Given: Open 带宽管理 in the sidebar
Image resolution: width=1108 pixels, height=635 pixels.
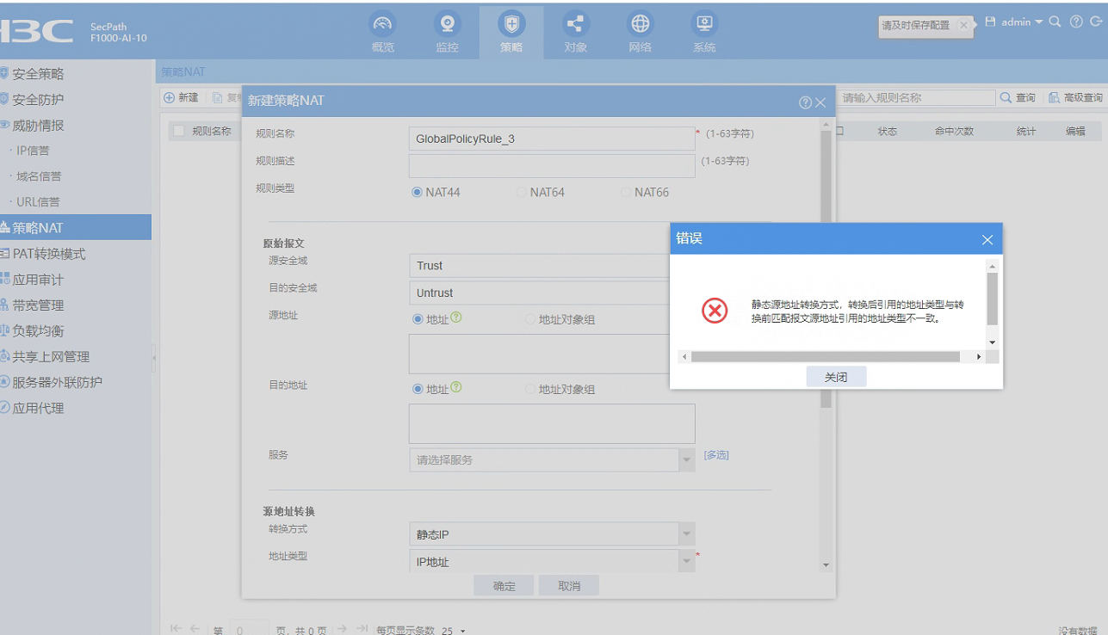Looking at the screenshot, I should coord(38,305).
